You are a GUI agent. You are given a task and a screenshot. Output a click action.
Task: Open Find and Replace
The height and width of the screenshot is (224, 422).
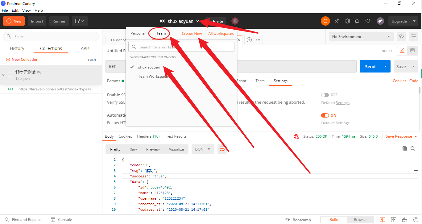pos(23,220)
